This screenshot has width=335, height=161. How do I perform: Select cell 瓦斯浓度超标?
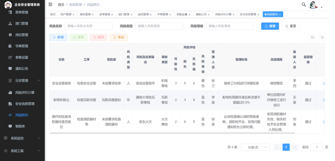[x=111, y=100]
